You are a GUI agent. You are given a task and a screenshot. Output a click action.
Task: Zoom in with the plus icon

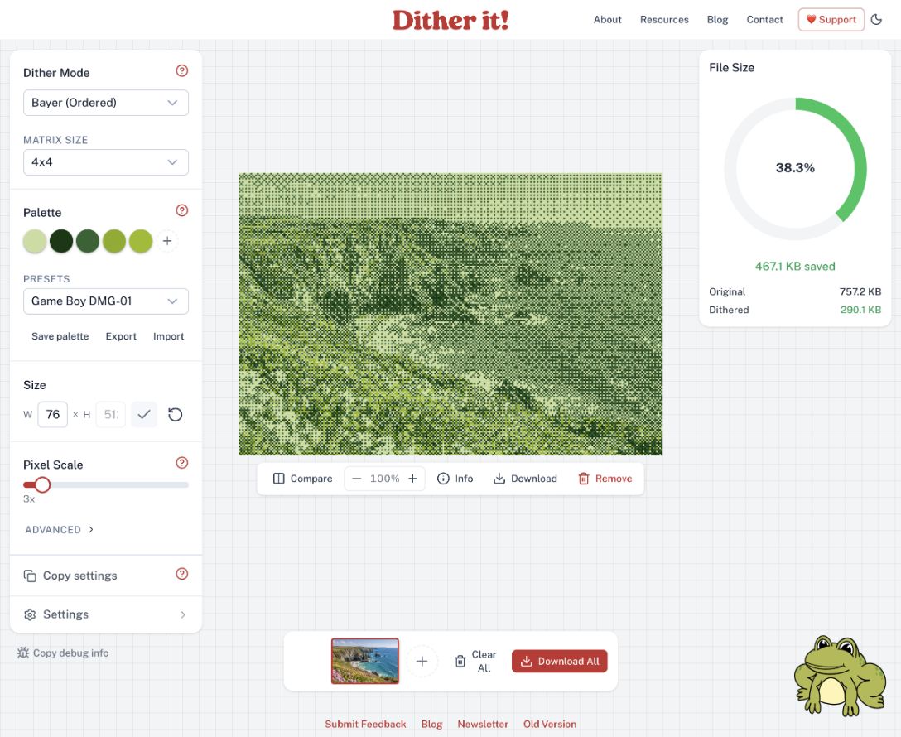pos(412,479)
